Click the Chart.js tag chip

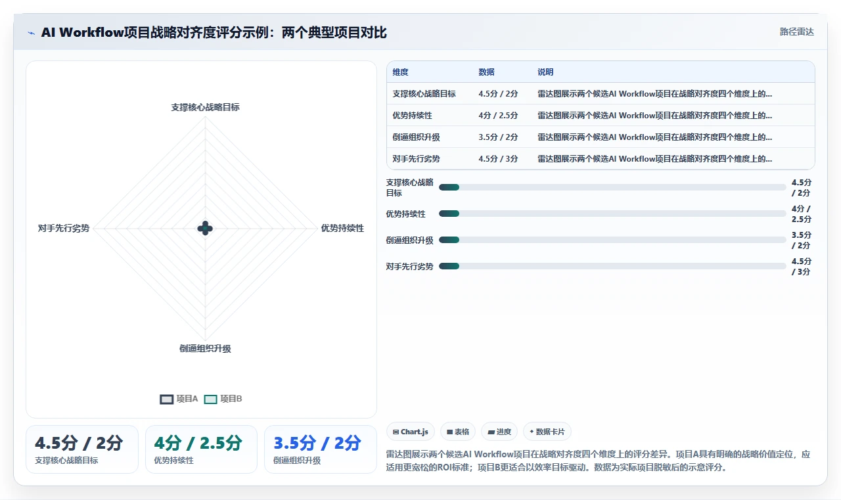click(411, 432)
